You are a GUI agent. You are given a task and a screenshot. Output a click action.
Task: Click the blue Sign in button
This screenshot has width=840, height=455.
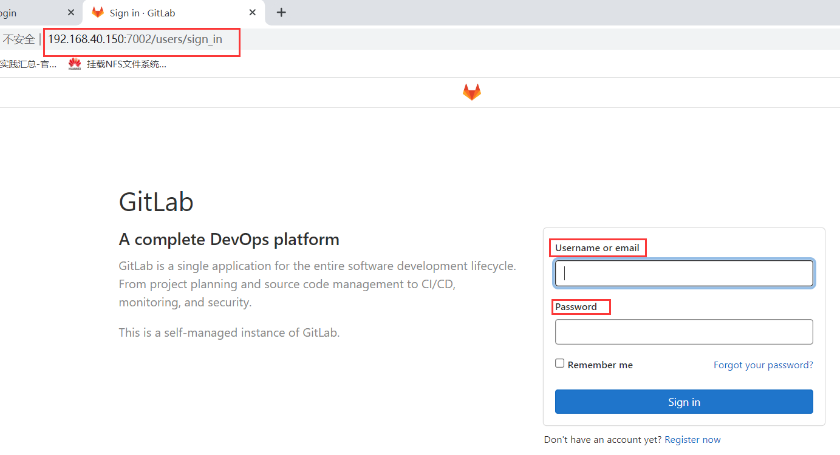tap(684, 402)
